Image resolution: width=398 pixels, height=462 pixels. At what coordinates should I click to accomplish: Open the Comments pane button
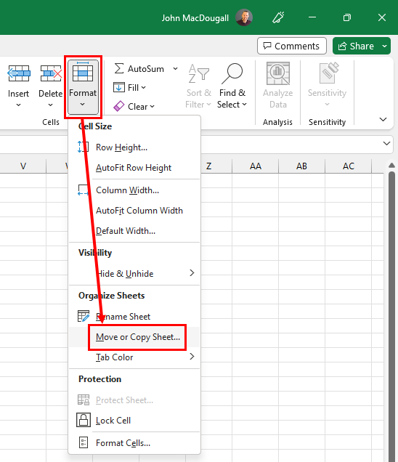point(292,46)
